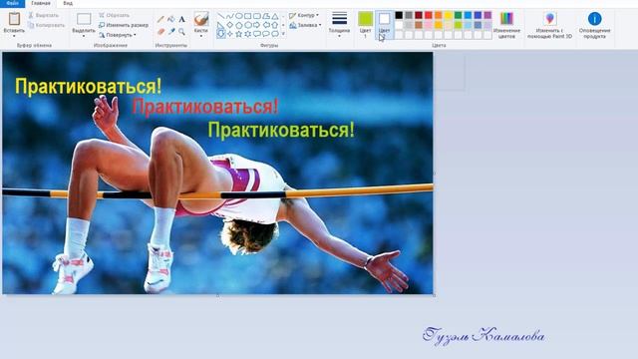Select the Pencil tool

tap(160, 19)
